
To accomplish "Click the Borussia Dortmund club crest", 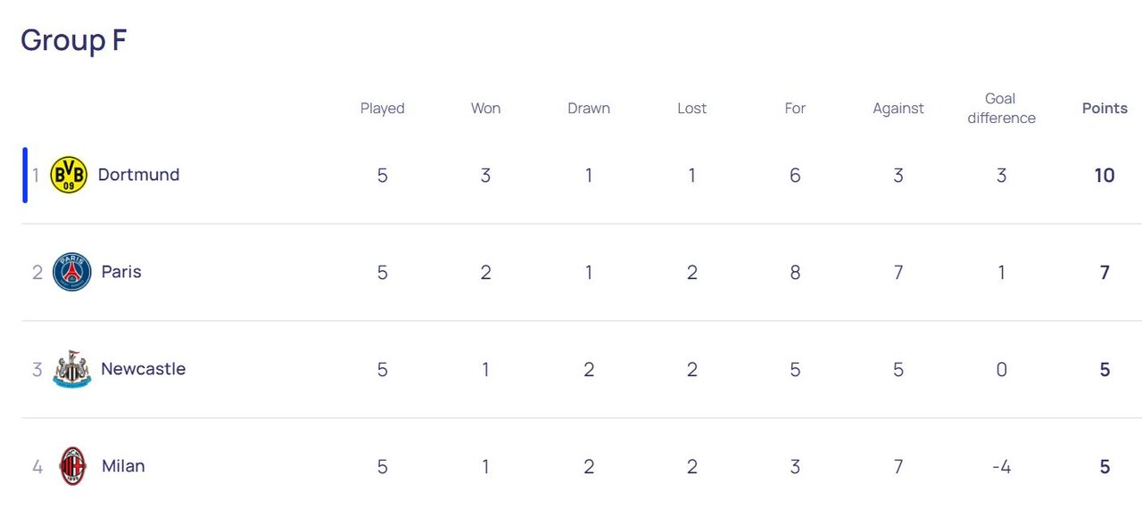I will pos(69,175).
